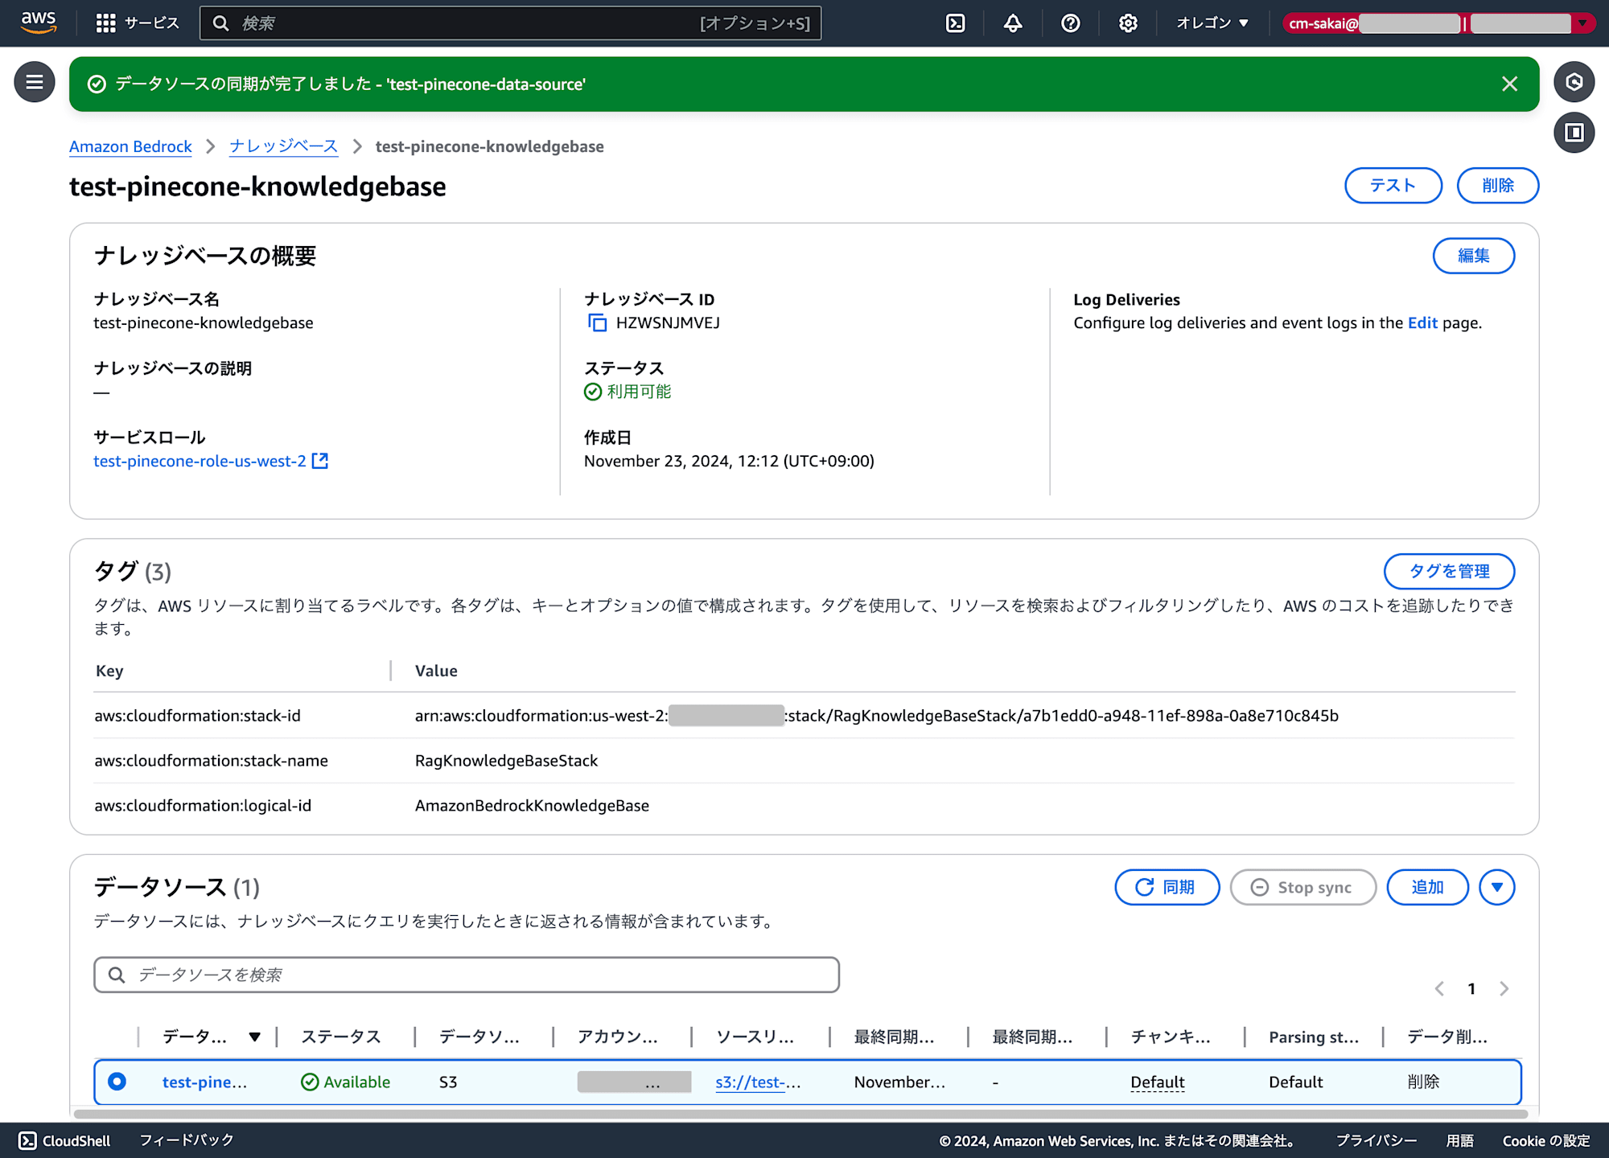1609x1158 pixels.
Task: Click the S3 data source type cell
Action: (448, 1082)
